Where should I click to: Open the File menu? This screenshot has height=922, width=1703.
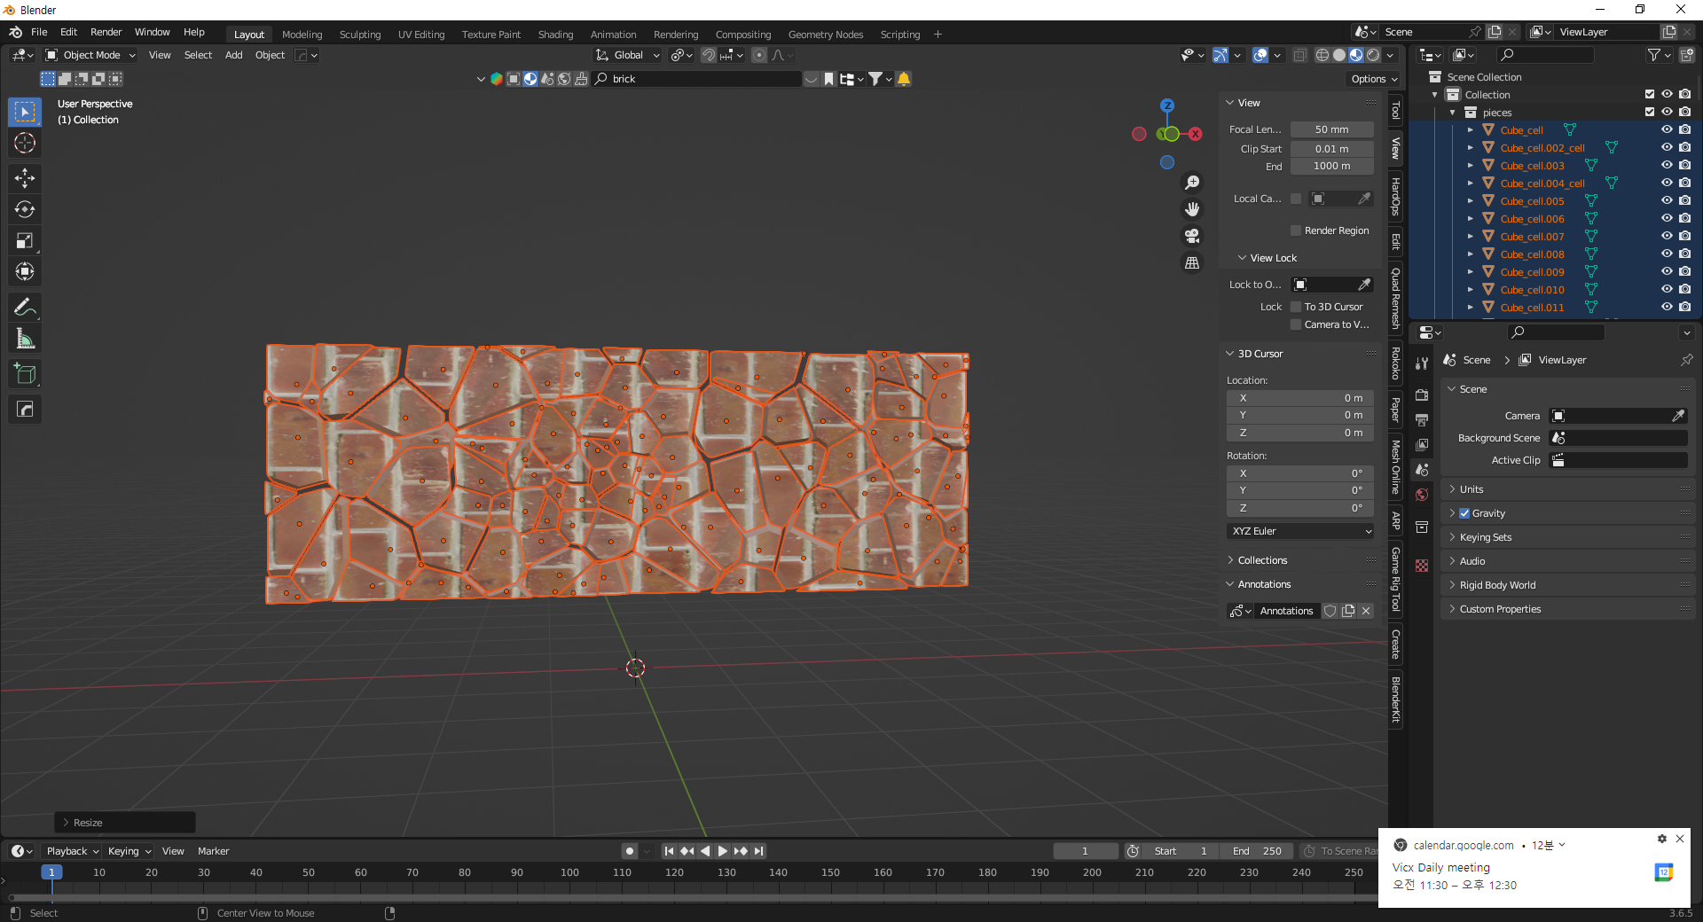pos(39,32)
